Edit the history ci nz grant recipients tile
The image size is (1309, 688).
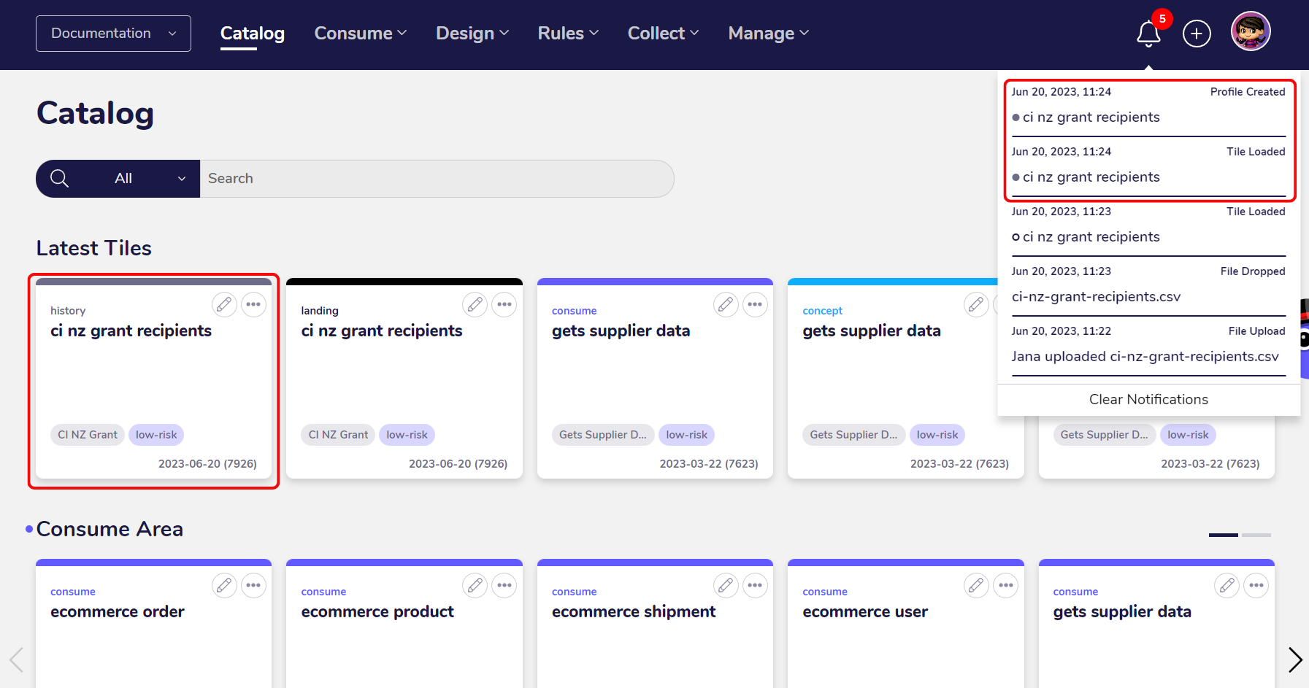[224, 304]
